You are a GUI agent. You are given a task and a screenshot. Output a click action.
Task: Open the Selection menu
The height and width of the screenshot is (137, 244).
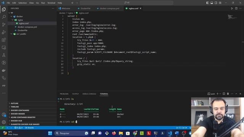pyautogui.click(x=22, y=3)
